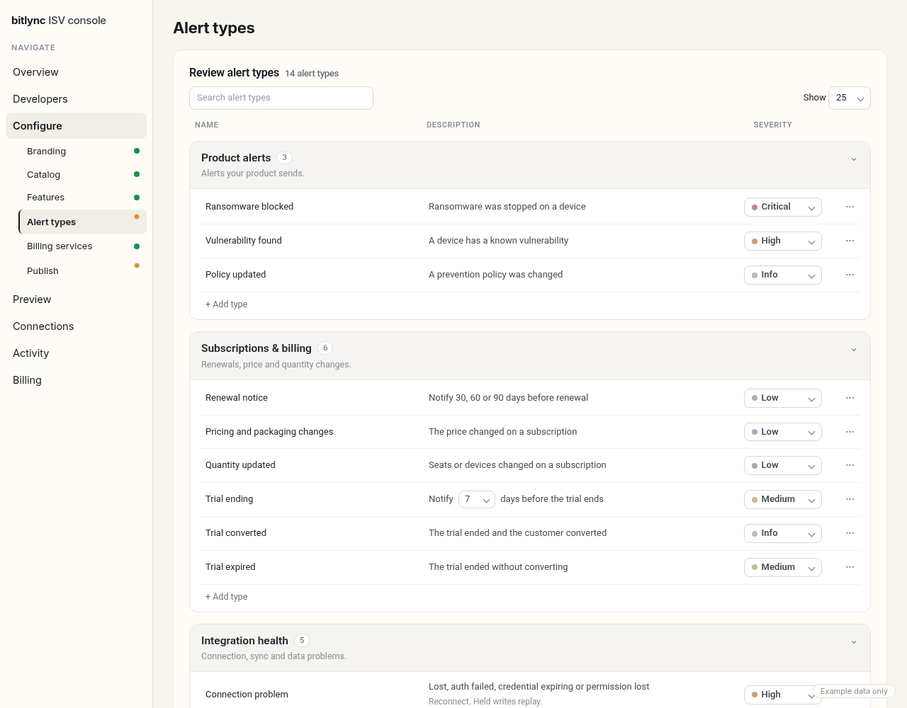907x708 pixels.
Task: Click the SEVERITY column header
Action: (x=772, y=125)
